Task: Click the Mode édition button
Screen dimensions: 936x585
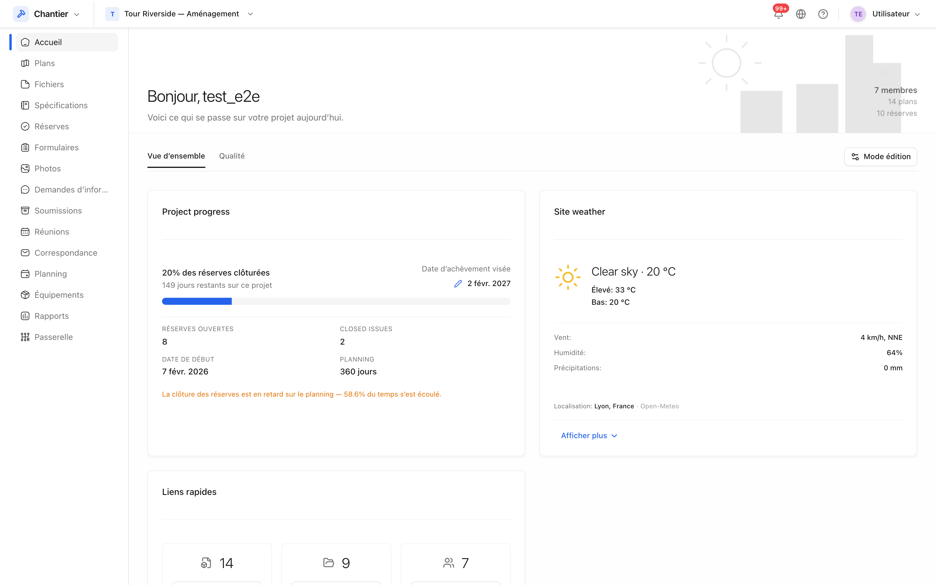Action: 880,157
